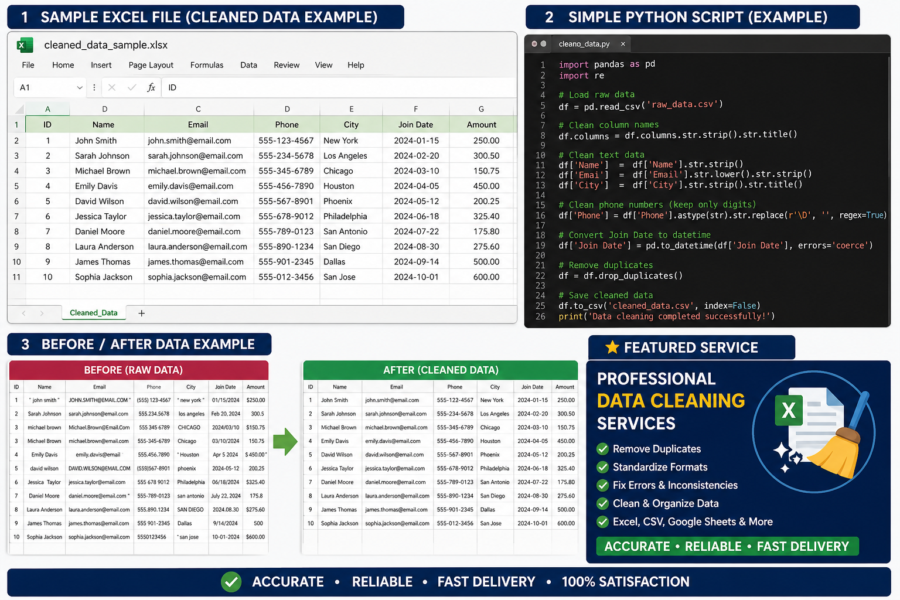Click the Accurate Reliable Fast Delivery green banner
Viewport: 900px width, 600px height.
pyautogui.click(x=727, y=546)
